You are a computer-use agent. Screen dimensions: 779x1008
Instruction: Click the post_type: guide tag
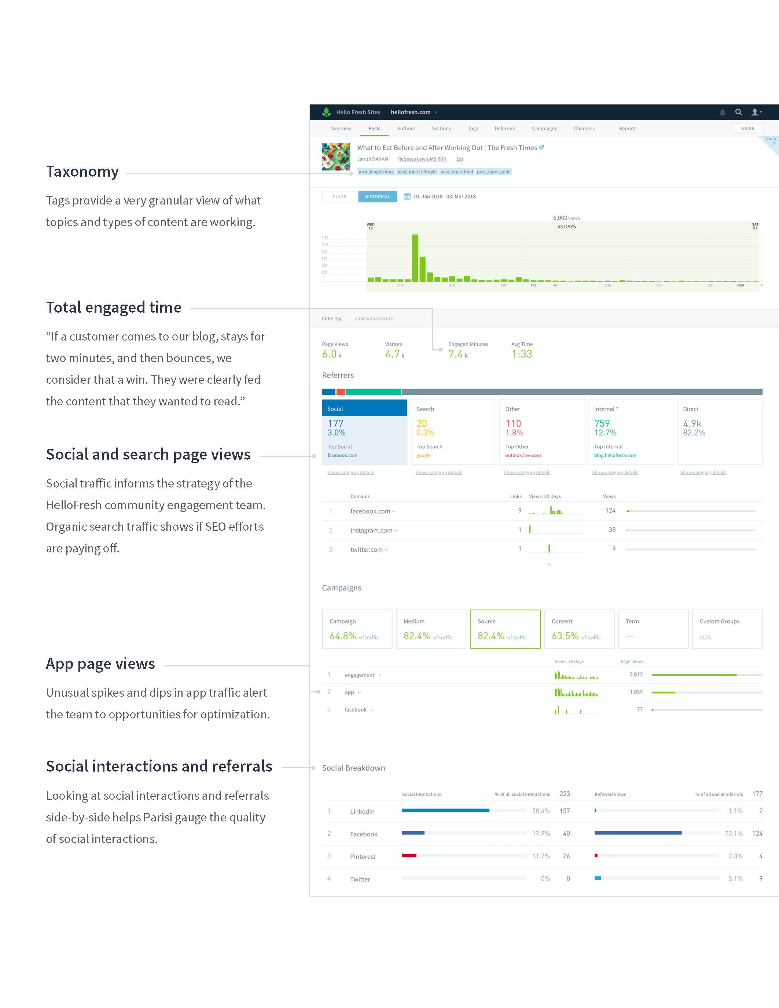tap(494, 172)
